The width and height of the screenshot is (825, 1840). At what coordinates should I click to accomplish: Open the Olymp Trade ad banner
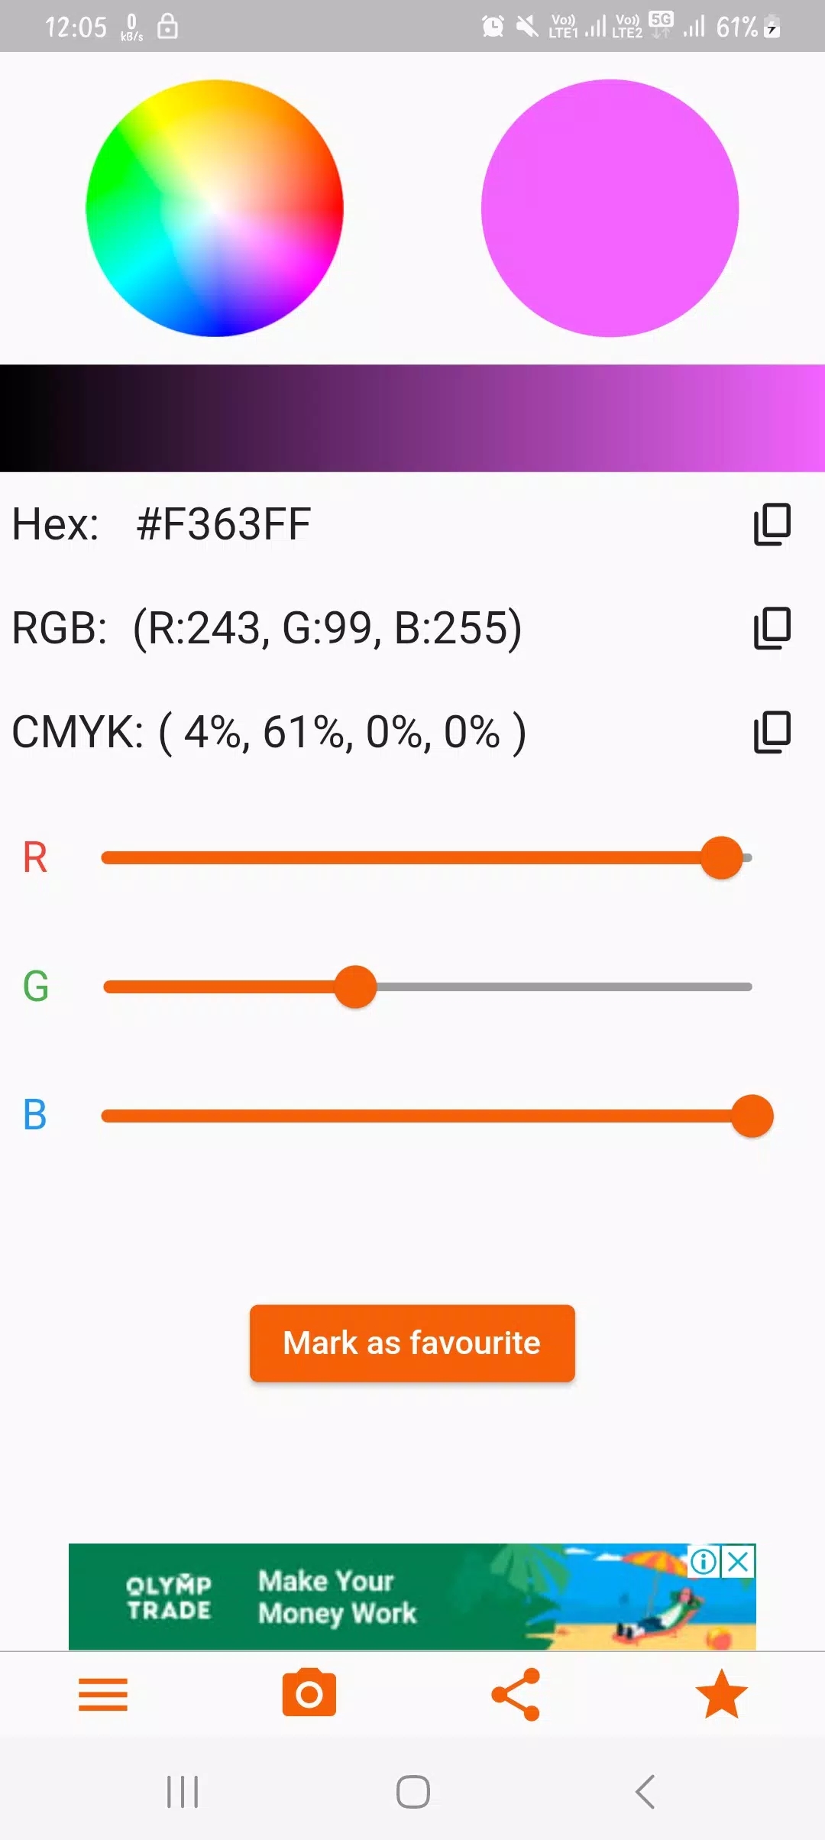click(412, 1596)
